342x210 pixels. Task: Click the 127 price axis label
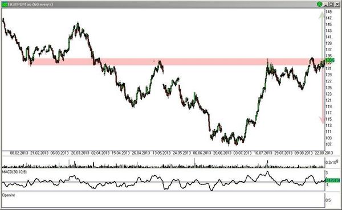click(x=329, y=81)
